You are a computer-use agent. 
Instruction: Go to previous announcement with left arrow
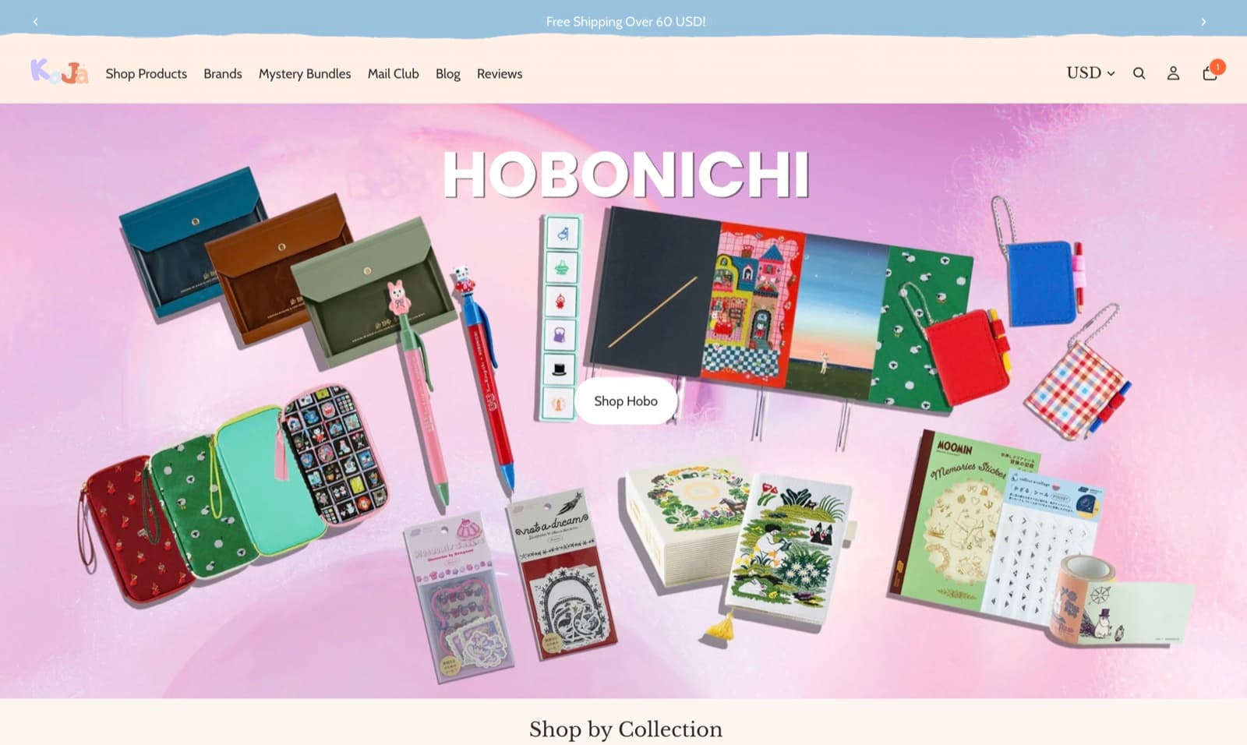pos(36,22)
